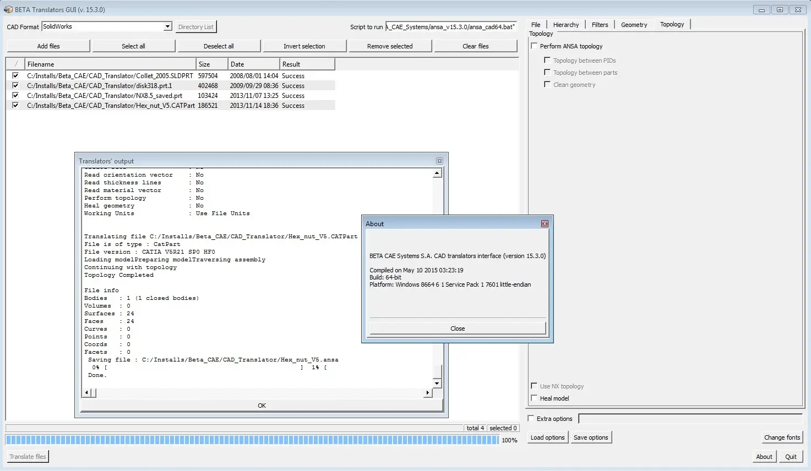Click output horizontal scroll right arrow
Viewport: 811px width, 471px height.
point(428,393)
